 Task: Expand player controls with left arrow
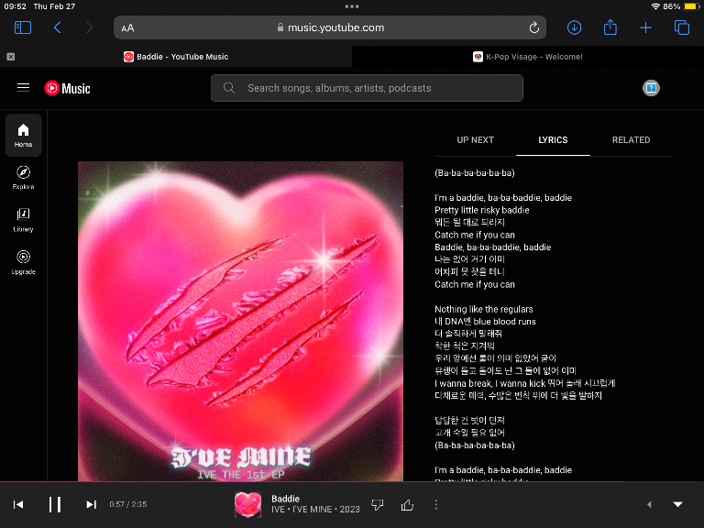coord(649,505)
